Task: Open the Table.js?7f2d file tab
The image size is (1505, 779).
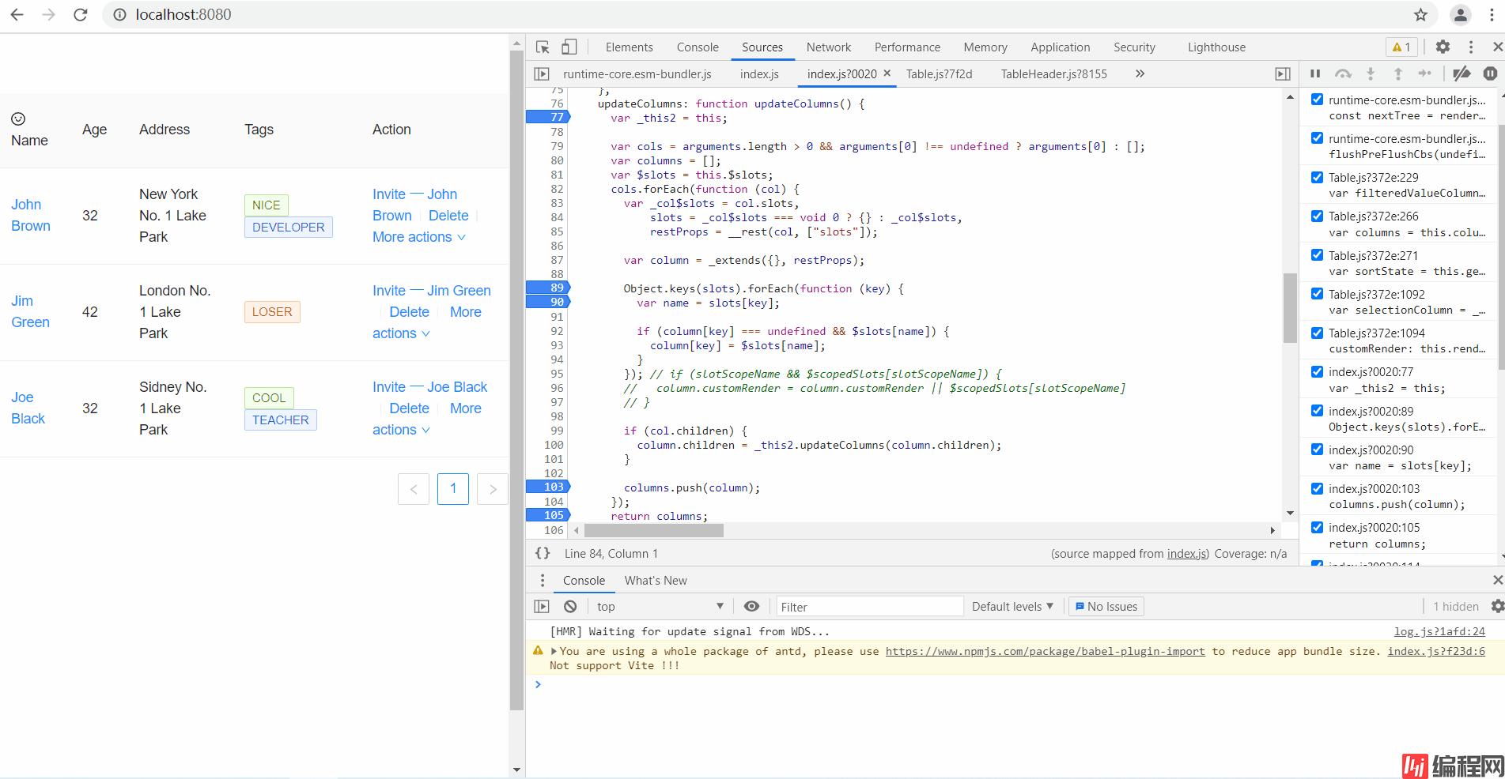Action: (939, 74)
